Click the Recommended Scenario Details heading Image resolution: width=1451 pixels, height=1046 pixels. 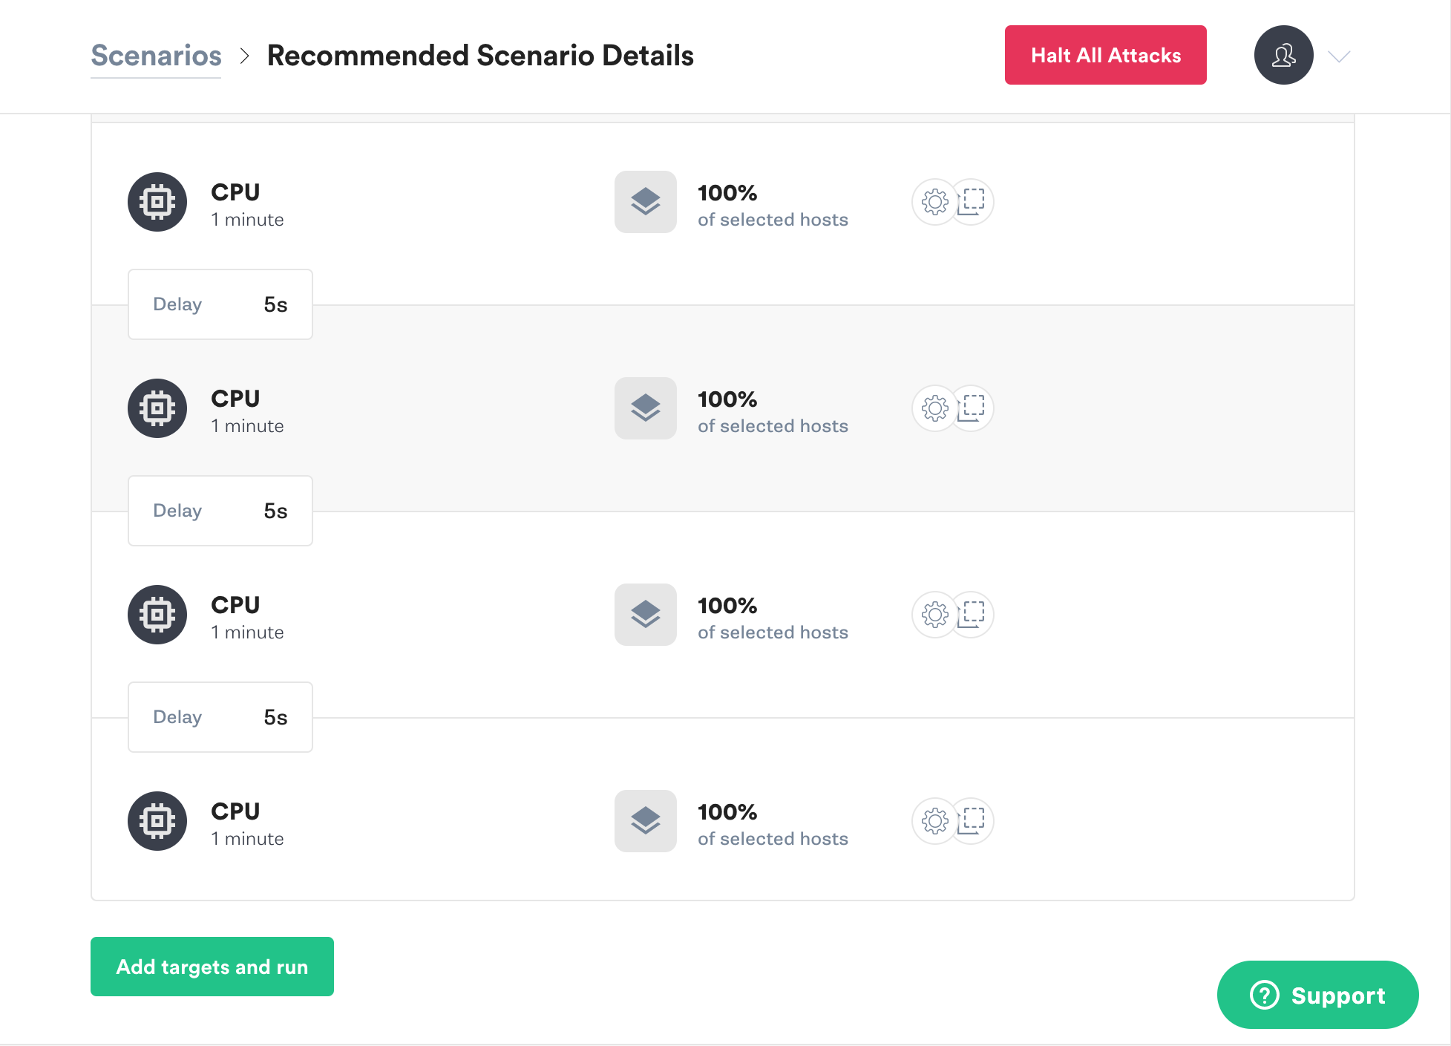click(480, 56)
